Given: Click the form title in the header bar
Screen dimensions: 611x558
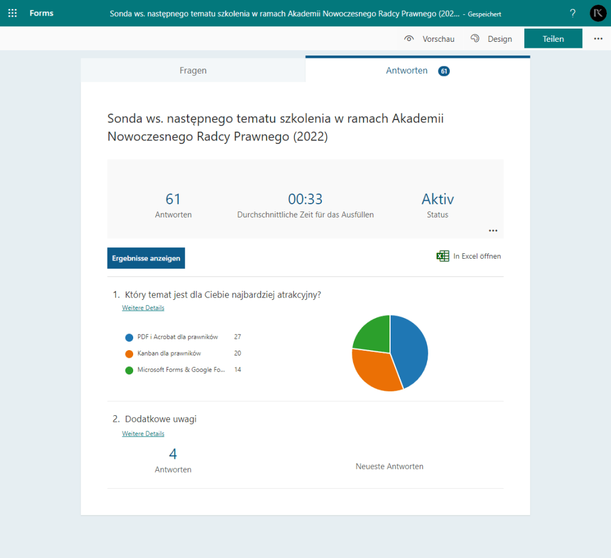Looking at the screenshot, I should (284, 13).
